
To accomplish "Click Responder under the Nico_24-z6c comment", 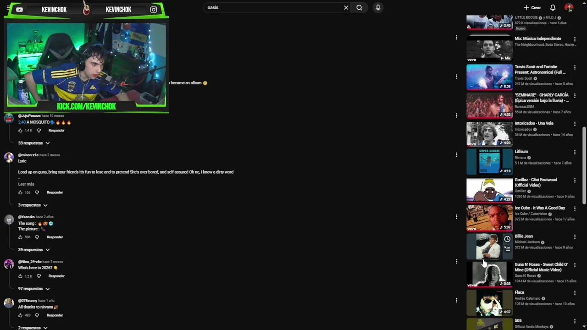I will (x=56, y=276).
